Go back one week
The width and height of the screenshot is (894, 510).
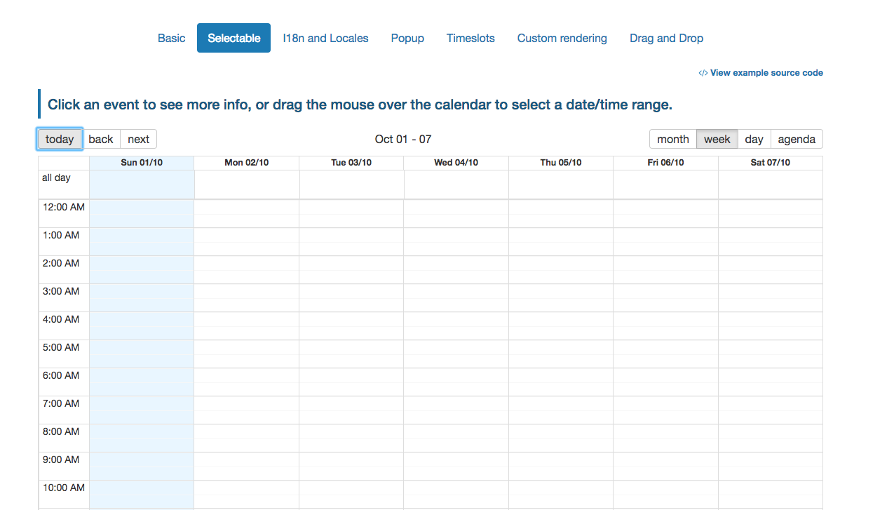pos(101,139)
